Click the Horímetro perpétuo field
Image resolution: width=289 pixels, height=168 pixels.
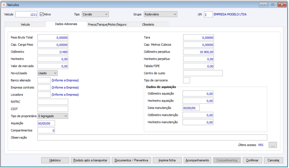(x=198, y=59)
